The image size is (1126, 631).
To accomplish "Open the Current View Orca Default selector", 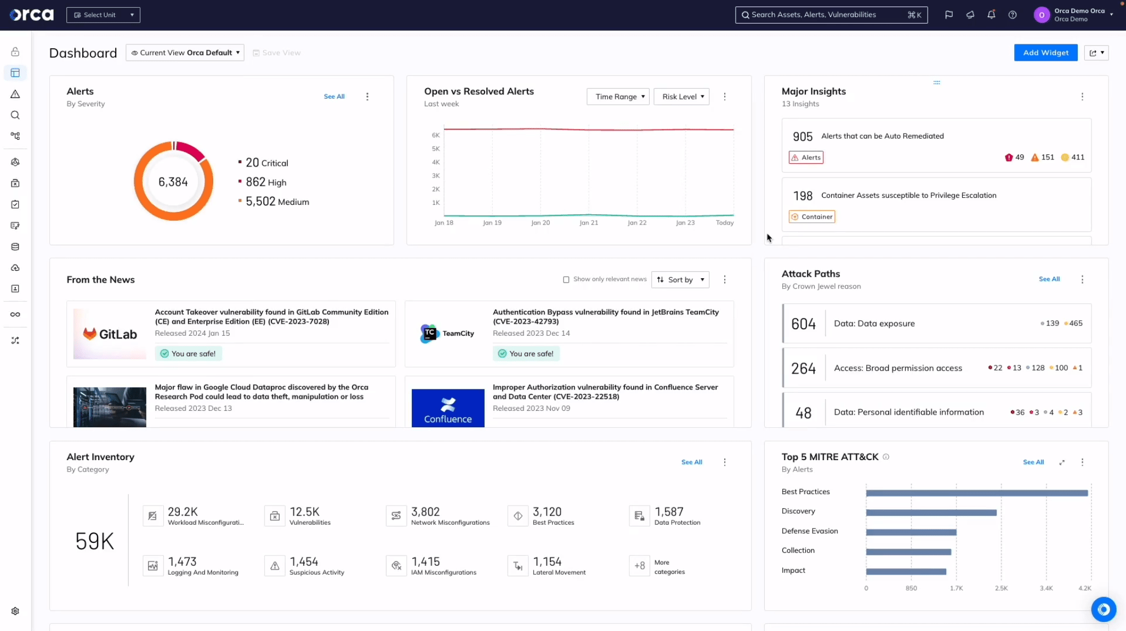I will pyautogui.click(x=185, y=53).
